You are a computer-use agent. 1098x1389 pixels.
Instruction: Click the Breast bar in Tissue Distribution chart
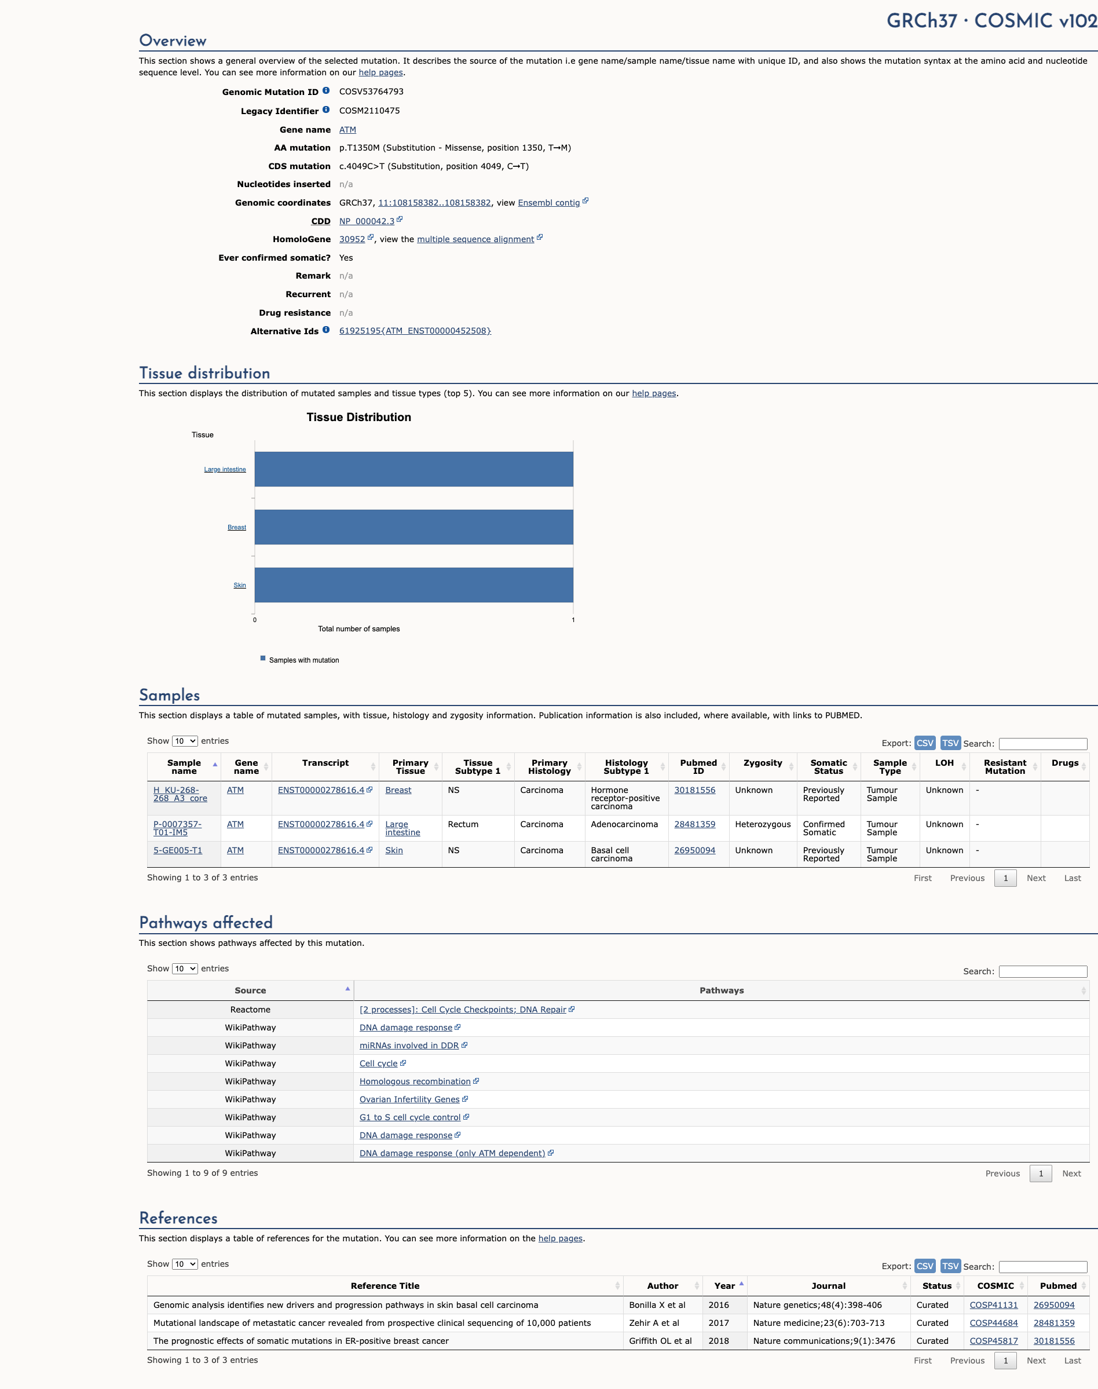(413, 527)
